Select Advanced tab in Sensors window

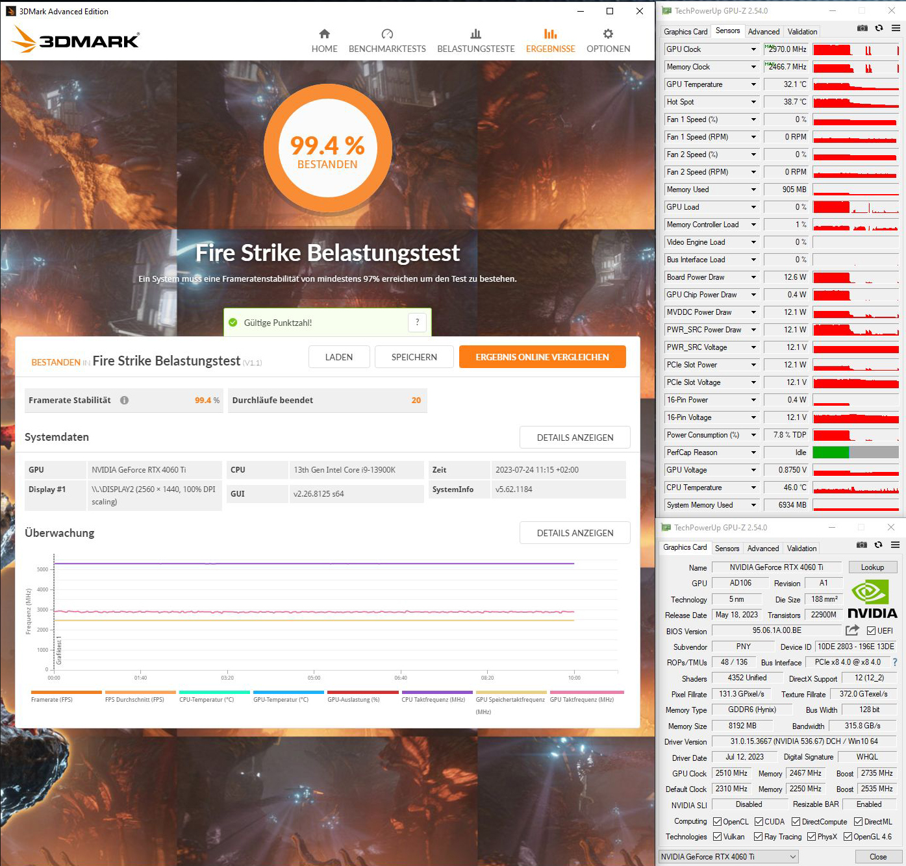(x=763, y=31)
